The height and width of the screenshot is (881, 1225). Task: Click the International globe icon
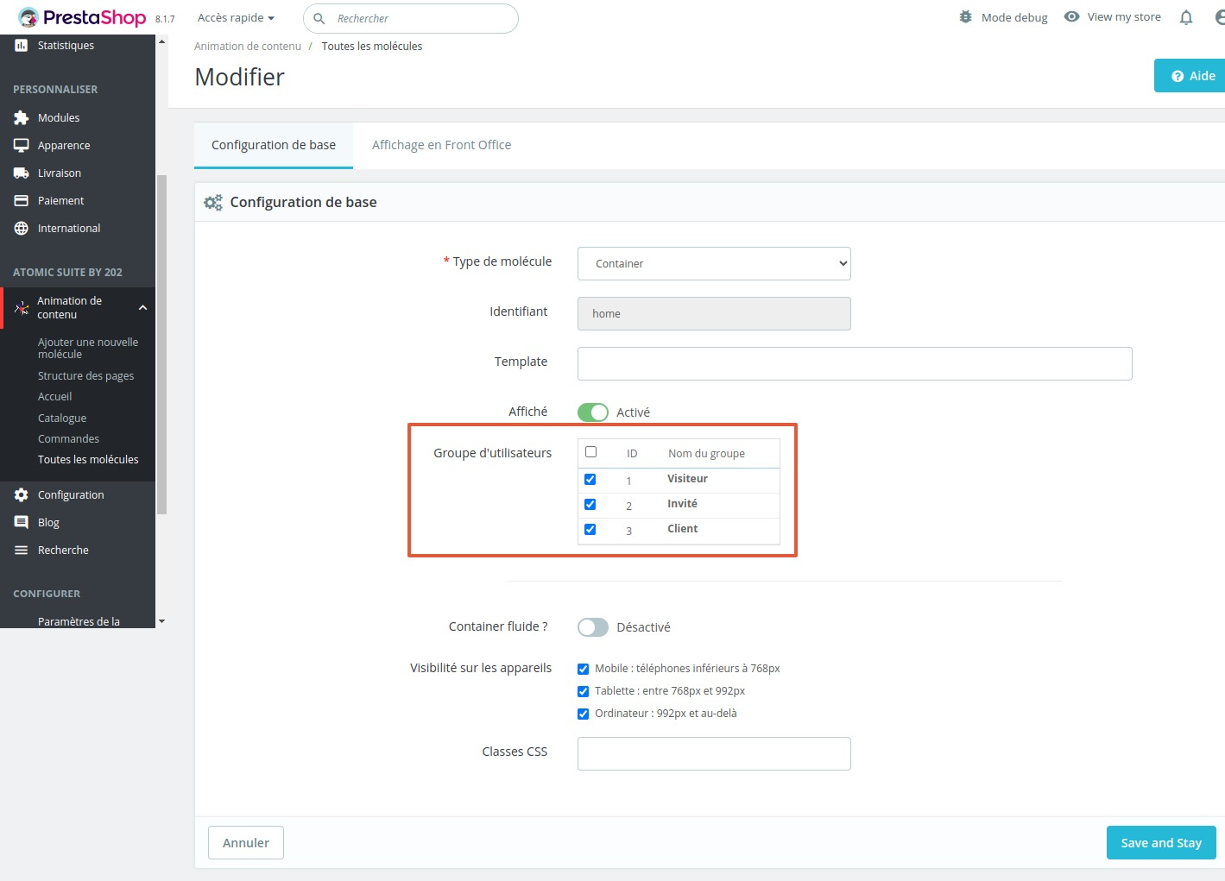(22, 228)
